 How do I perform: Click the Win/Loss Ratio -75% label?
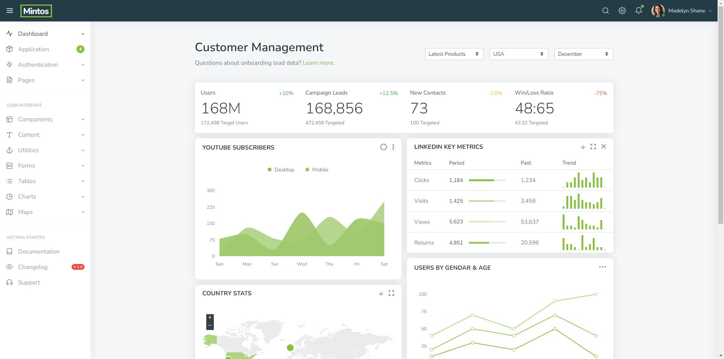click(600, 93)
